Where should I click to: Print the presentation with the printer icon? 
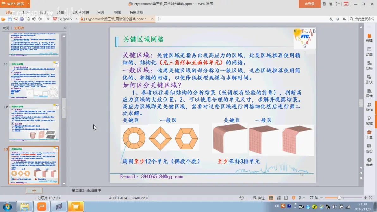[22, 19]
